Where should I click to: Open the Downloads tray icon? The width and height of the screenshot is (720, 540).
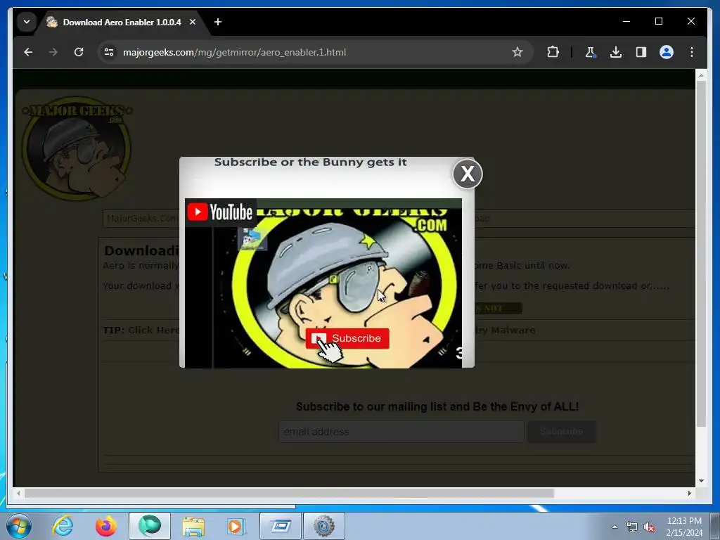pos(616,52)
